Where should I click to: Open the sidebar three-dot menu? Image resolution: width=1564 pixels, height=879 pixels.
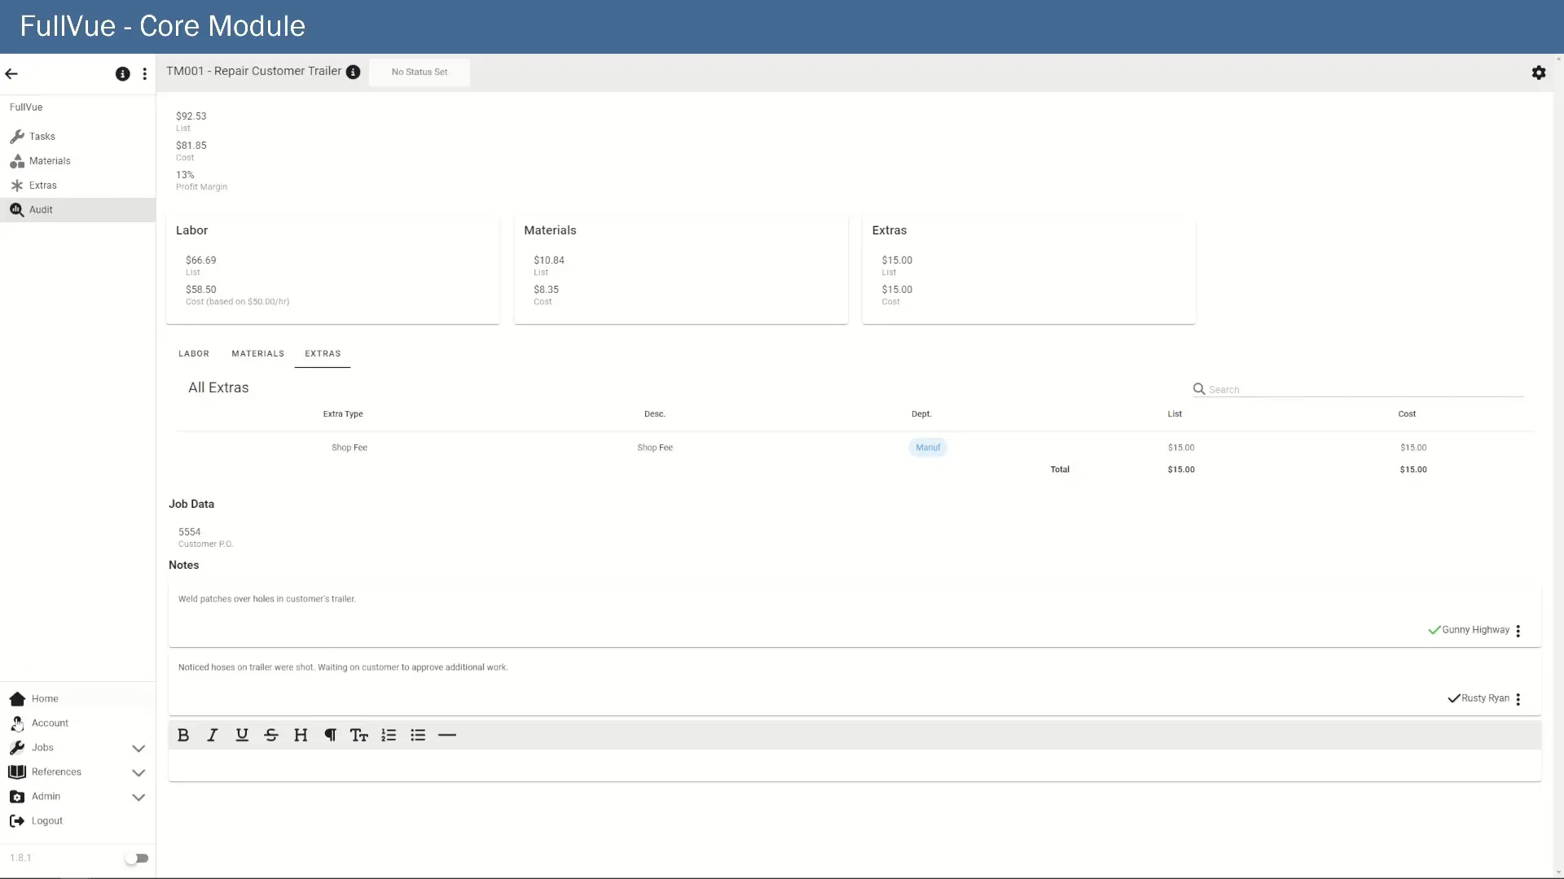coord(145,74)
